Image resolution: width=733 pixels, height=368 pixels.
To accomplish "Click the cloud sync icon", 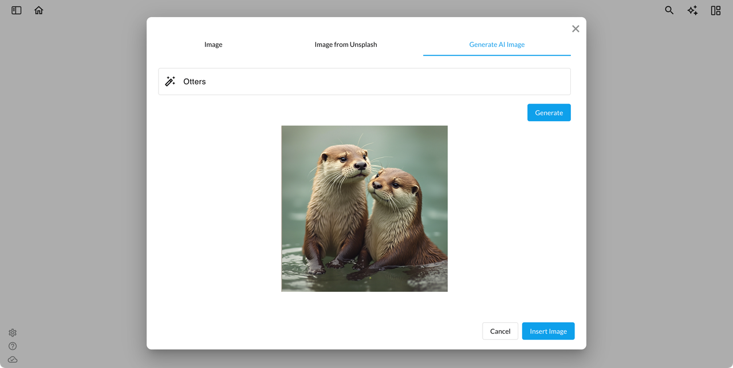I will tap(13, 359).
